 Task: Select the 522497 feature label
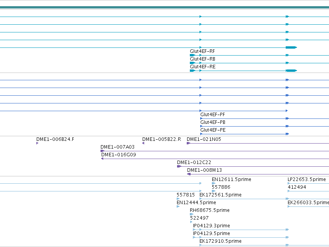coord(199,218)
